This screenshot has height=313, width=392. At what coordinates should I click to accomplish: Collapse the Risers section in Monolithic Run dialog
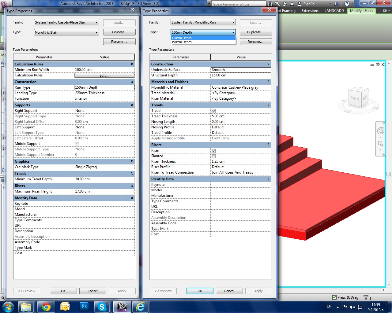click(x=268, y=145)
